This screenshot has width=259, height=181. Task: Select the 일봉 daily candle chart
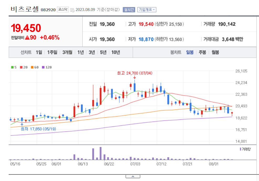tap(190, 52)
